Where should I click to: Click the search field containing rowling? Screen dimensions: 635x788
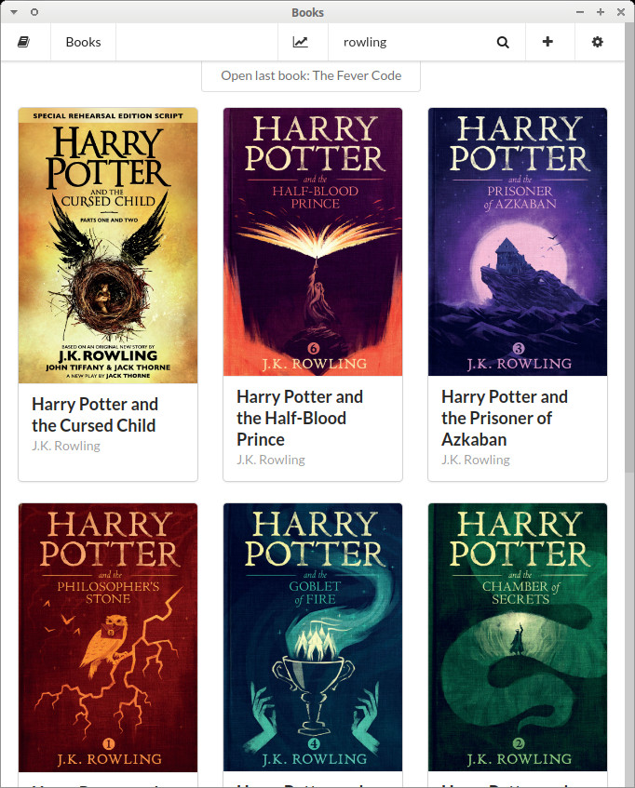click(410, 42)
